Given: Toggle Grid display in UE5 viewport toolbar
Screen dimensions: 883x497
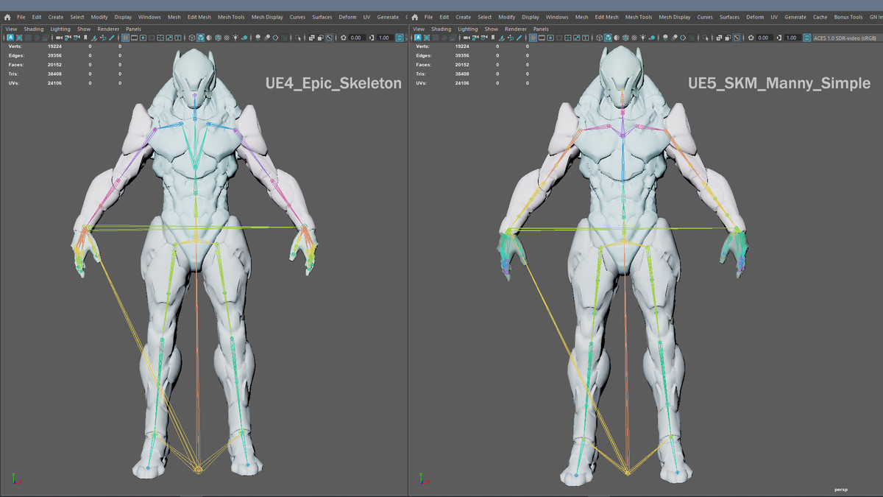Looking at the screenshot, I should [x=533, y=38].
